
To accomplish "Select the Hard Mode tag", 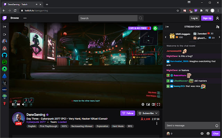I will click(x=118, y=126).
